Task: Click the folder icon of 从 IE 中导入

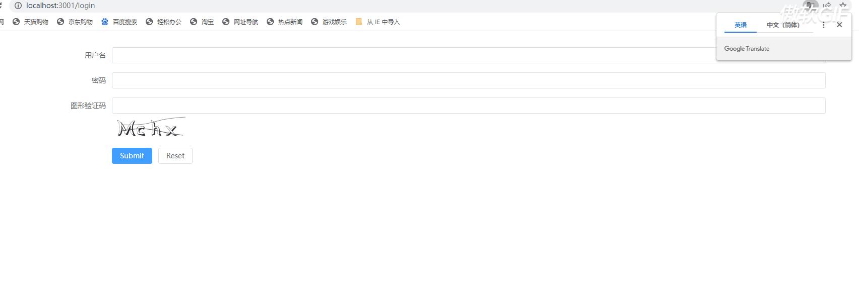Action: click(x=359, y=22)
